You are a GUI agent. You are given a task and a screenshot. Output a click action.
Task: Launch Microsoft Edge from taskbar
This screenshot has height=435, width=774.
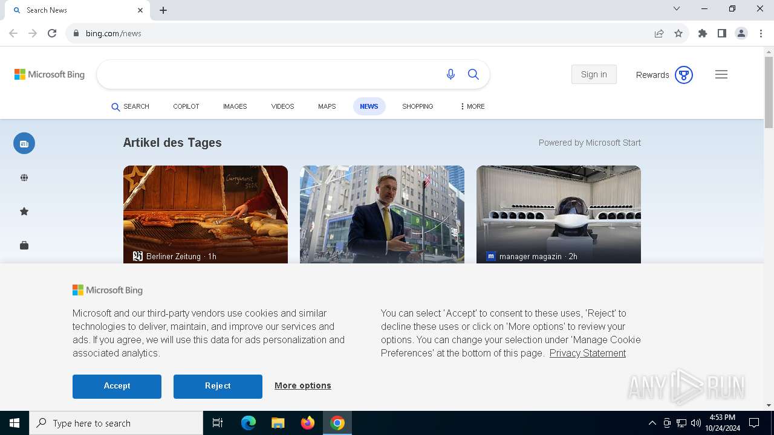[x=249, y=423]
